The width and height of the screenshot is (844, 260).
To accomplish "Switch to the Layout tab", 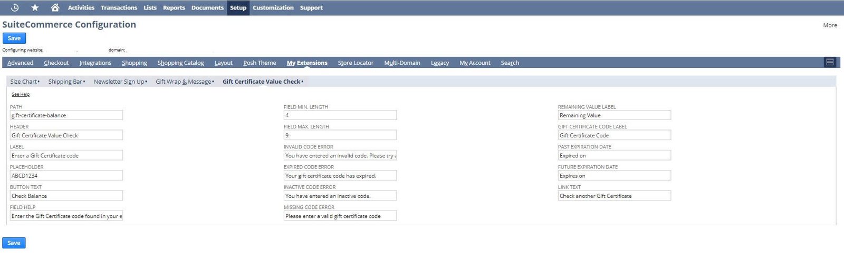I will (x=224, y=63).
